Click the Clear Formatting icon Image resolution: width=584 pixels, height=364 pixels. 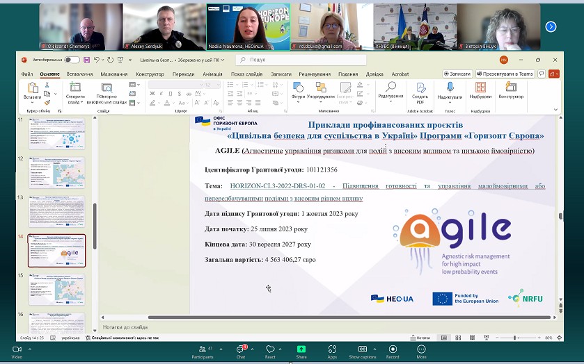pyautogui.click(x=216, y=103)
